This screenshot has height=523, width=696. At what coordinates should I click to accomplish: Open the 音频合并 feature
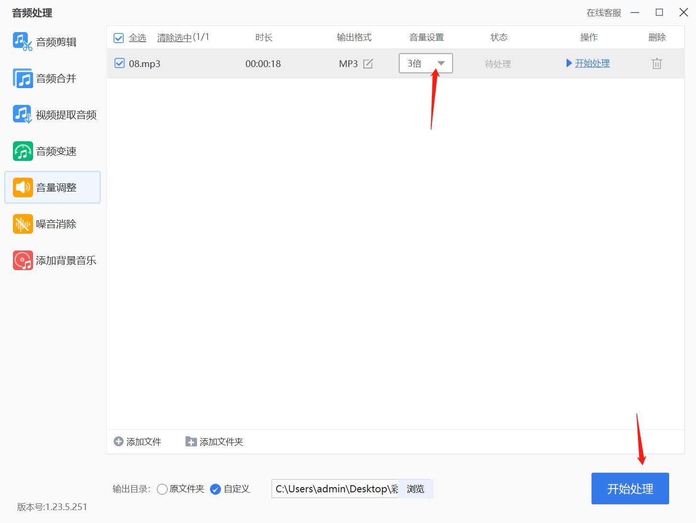pyautogui.click(x=54, y=78)
